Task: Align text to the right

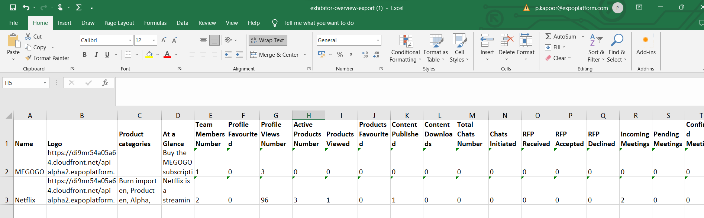Action: (x=214, y=54)
